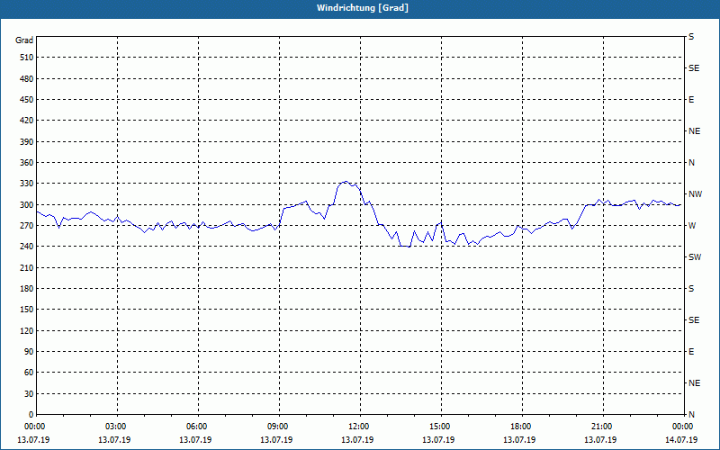Select the y-axis value 90
Screen dimensions: 720x450
(29, 352)
